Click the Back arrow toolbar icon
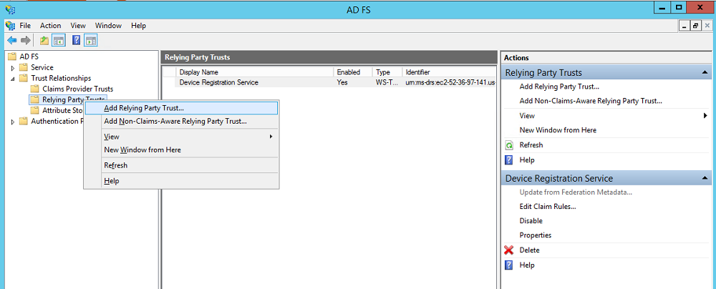The width and height of the screenshot is (716, 289). 11,40
